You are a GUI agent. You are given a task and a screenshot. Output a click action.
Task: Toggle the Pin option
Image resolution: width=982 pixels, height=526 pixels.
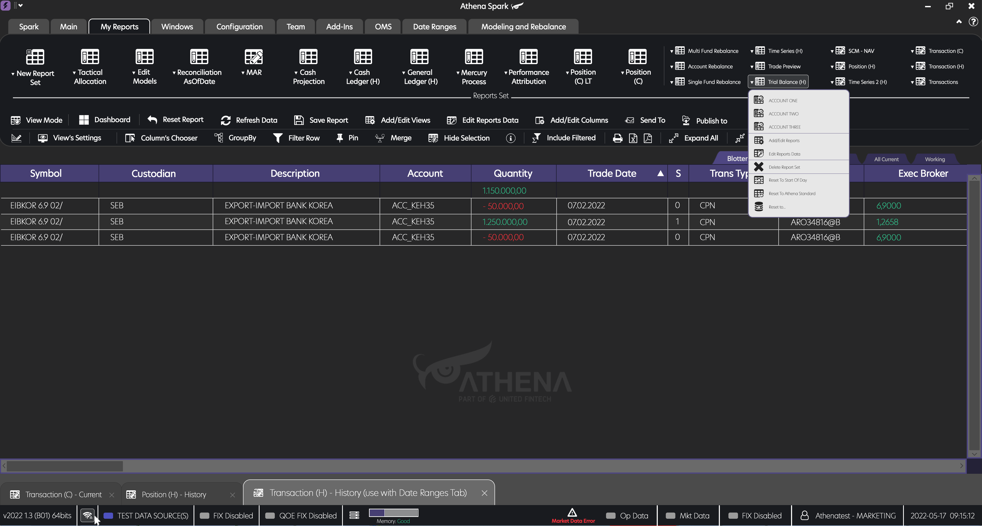click(x=346, y=138)
